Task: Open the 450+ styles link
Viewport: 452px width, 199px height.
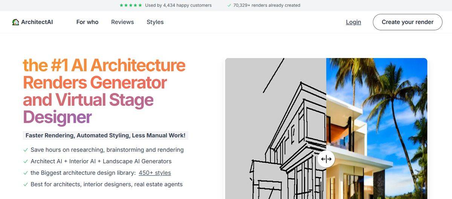Action: (155, 173)
